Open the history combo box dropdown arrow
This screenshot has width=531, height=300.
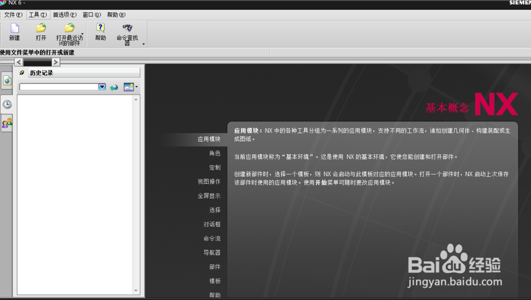(102, 87)
